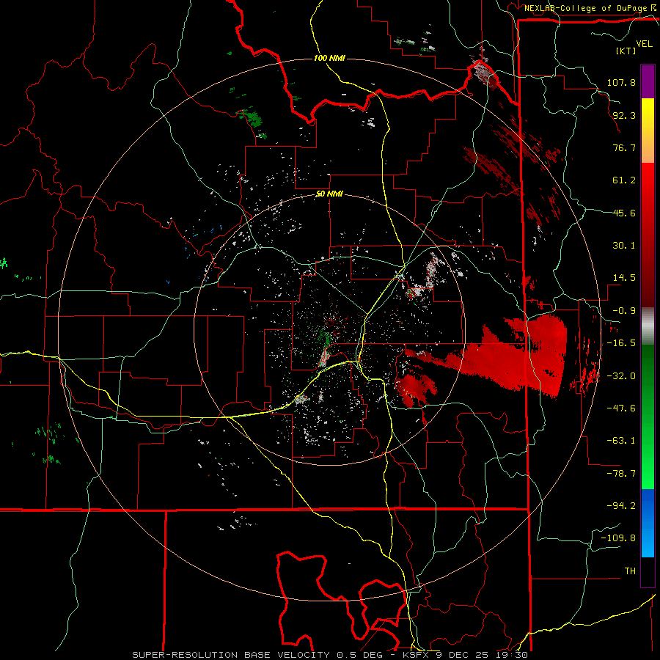
Task: Click the [KT] units label
Action: coord(626,51)
